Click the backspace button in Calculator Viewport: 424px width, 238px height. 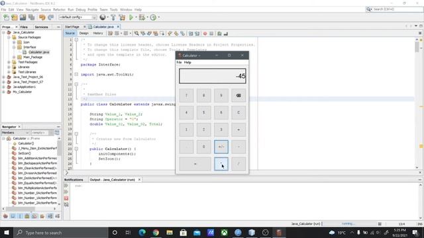click(x=238, y=95)
